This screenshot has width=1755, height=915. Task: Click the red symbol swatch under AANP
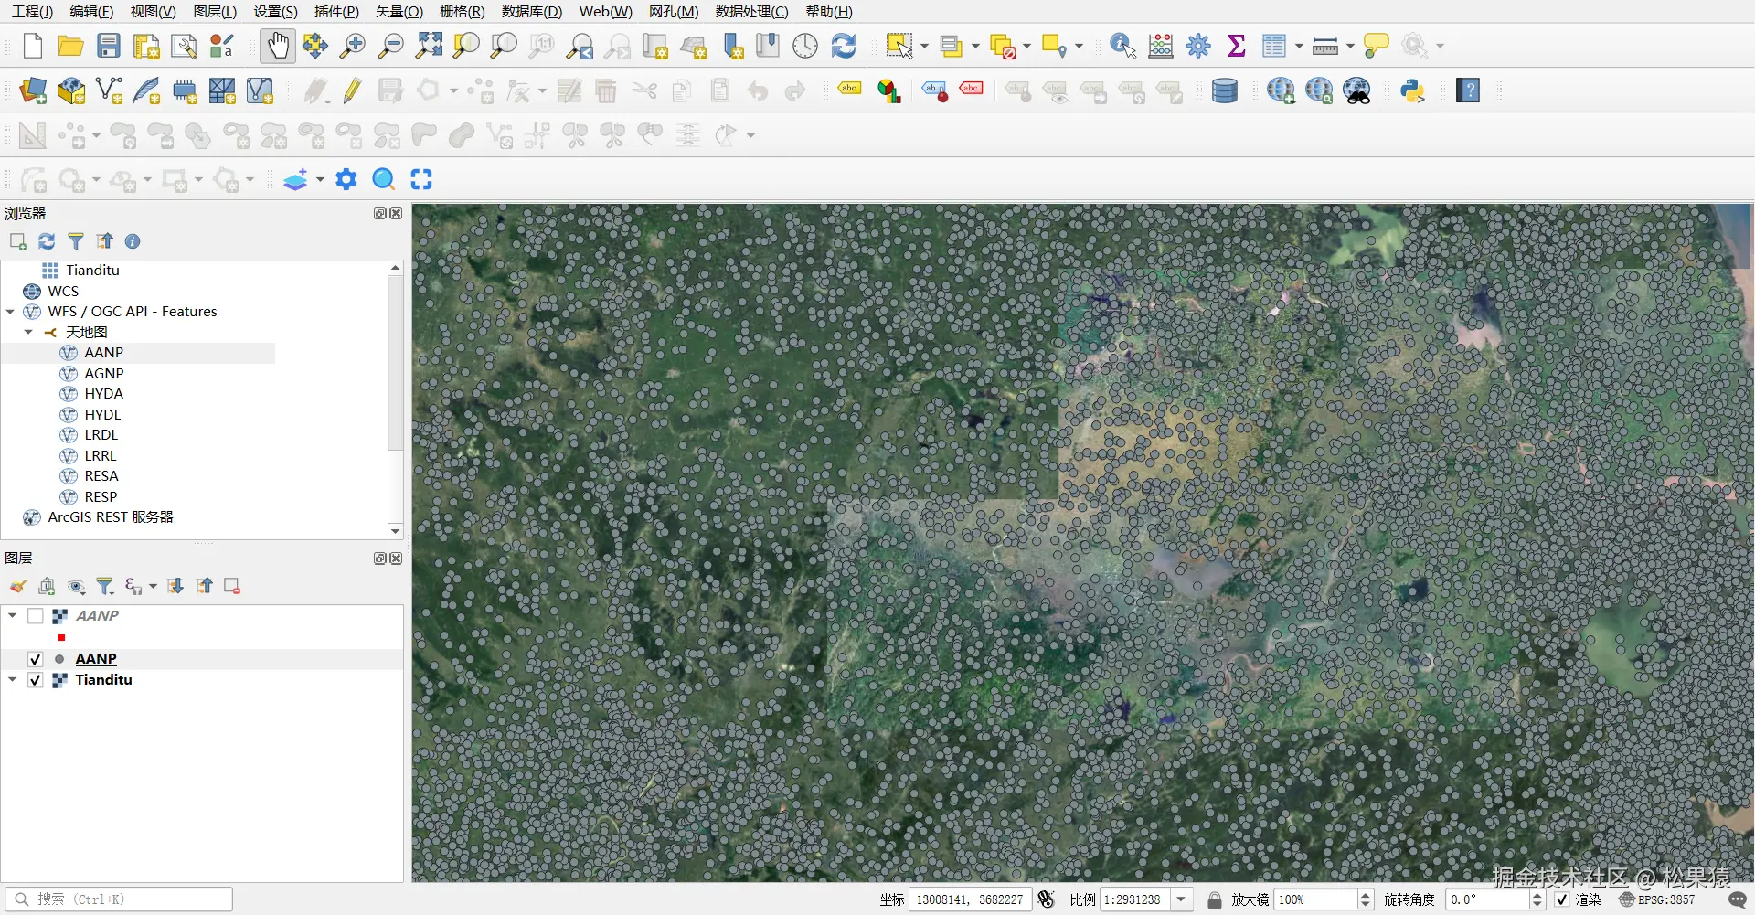61,637
